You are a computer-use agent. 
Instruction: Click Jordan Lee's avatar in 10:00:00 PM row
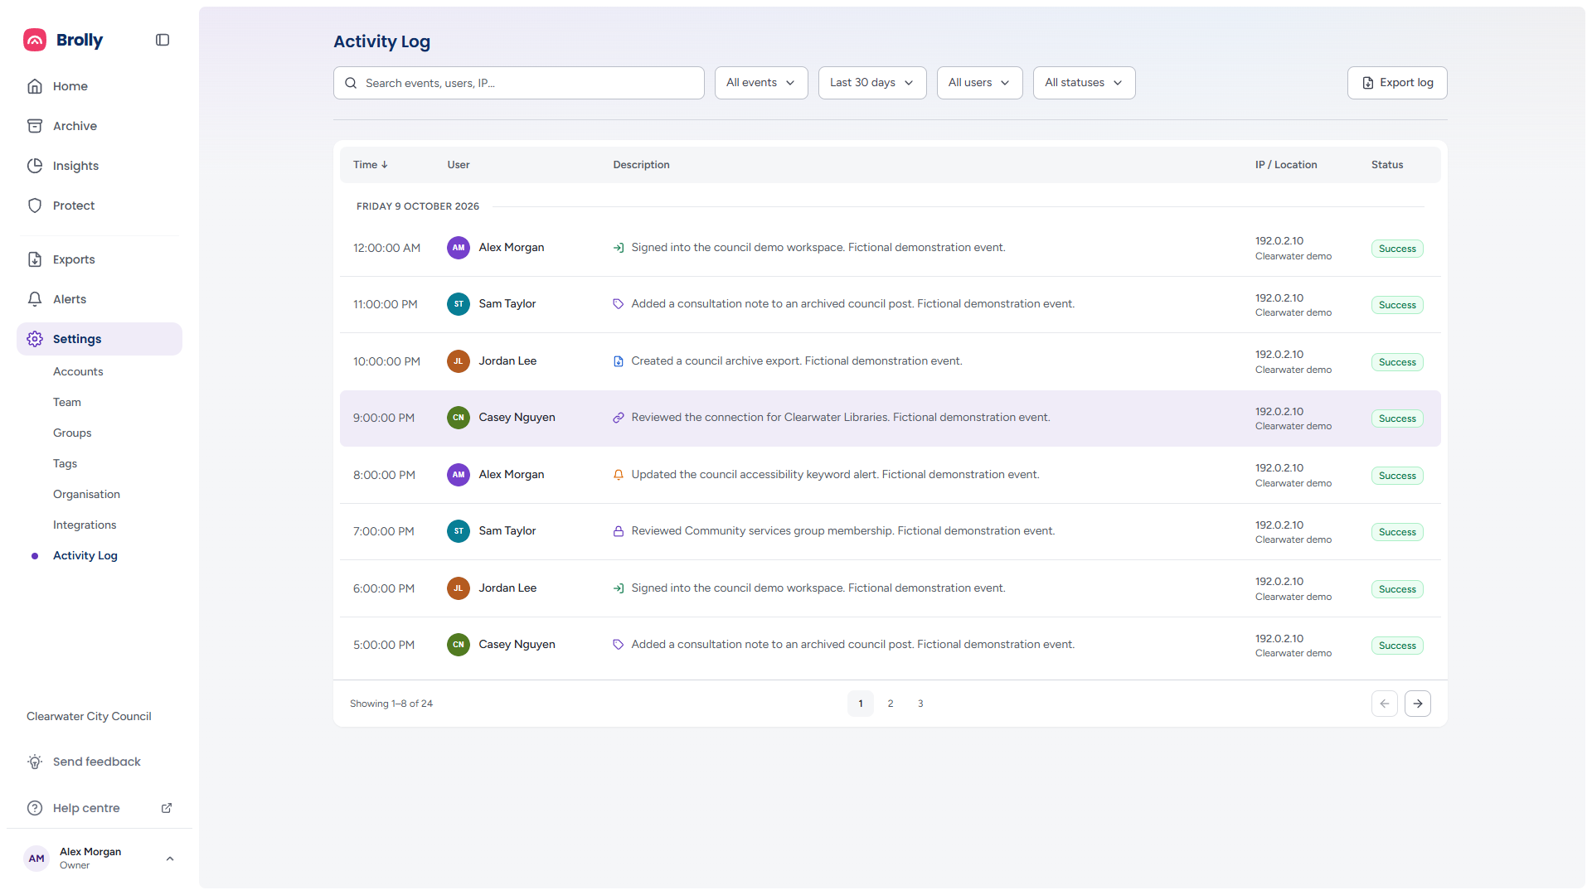(x=459, y=361)
